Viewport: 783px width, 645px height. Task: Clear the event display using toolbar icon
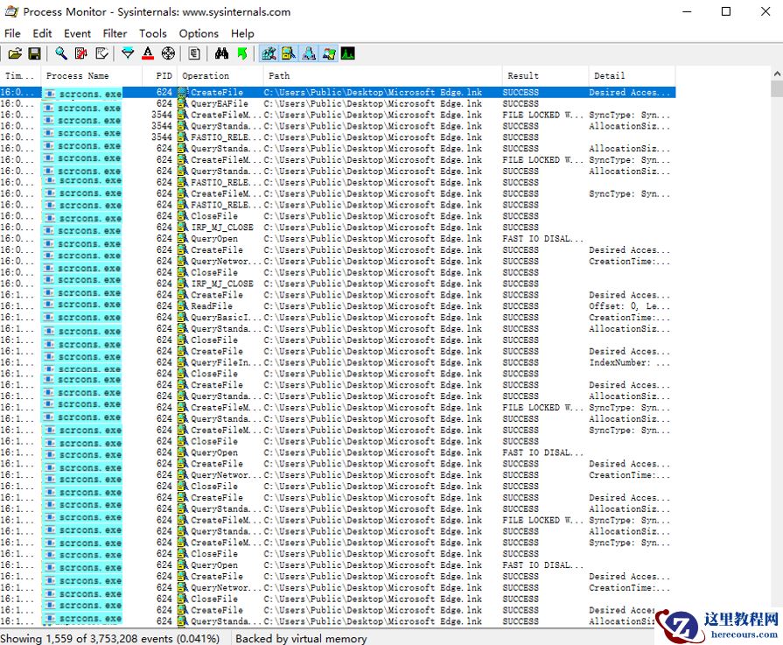[x=102, y=54]
